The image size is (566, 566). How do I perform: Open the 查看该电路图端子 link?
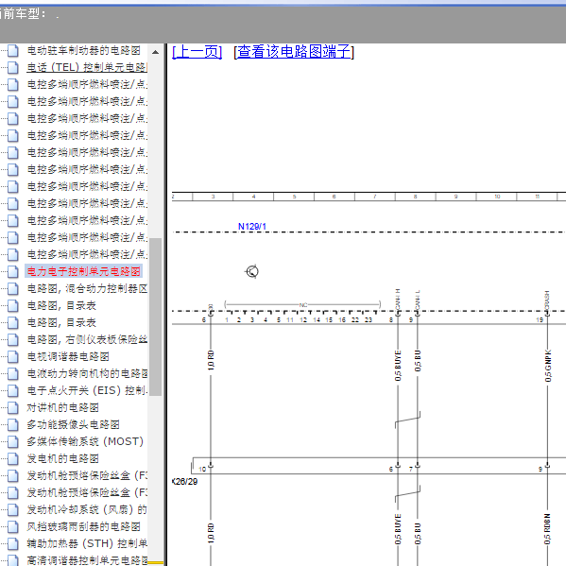(x=294, y=52)
